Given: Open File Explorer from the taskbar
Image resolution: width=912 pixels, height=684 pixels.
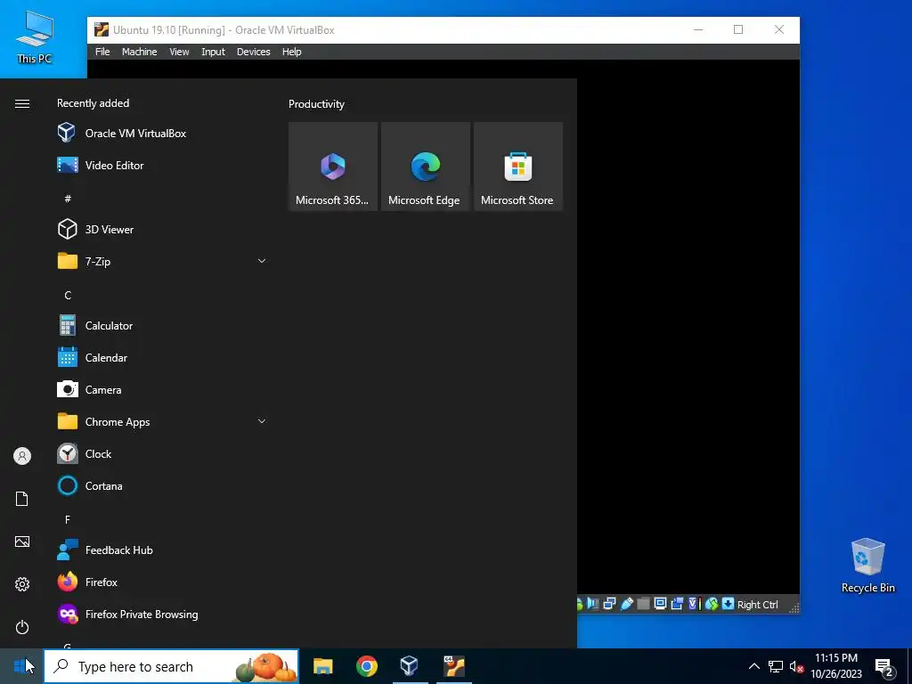Looking at the screenshot, I should pyautogui.click(x=322, y=666).
